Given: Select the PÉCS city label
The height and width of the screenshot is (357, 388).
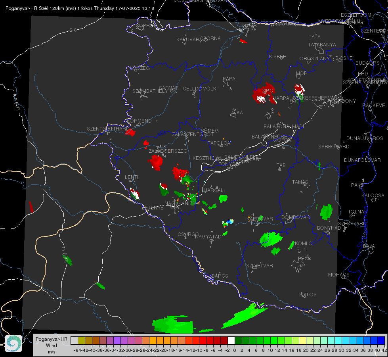Looking at the screenshot, I should (x=304, y=258).
